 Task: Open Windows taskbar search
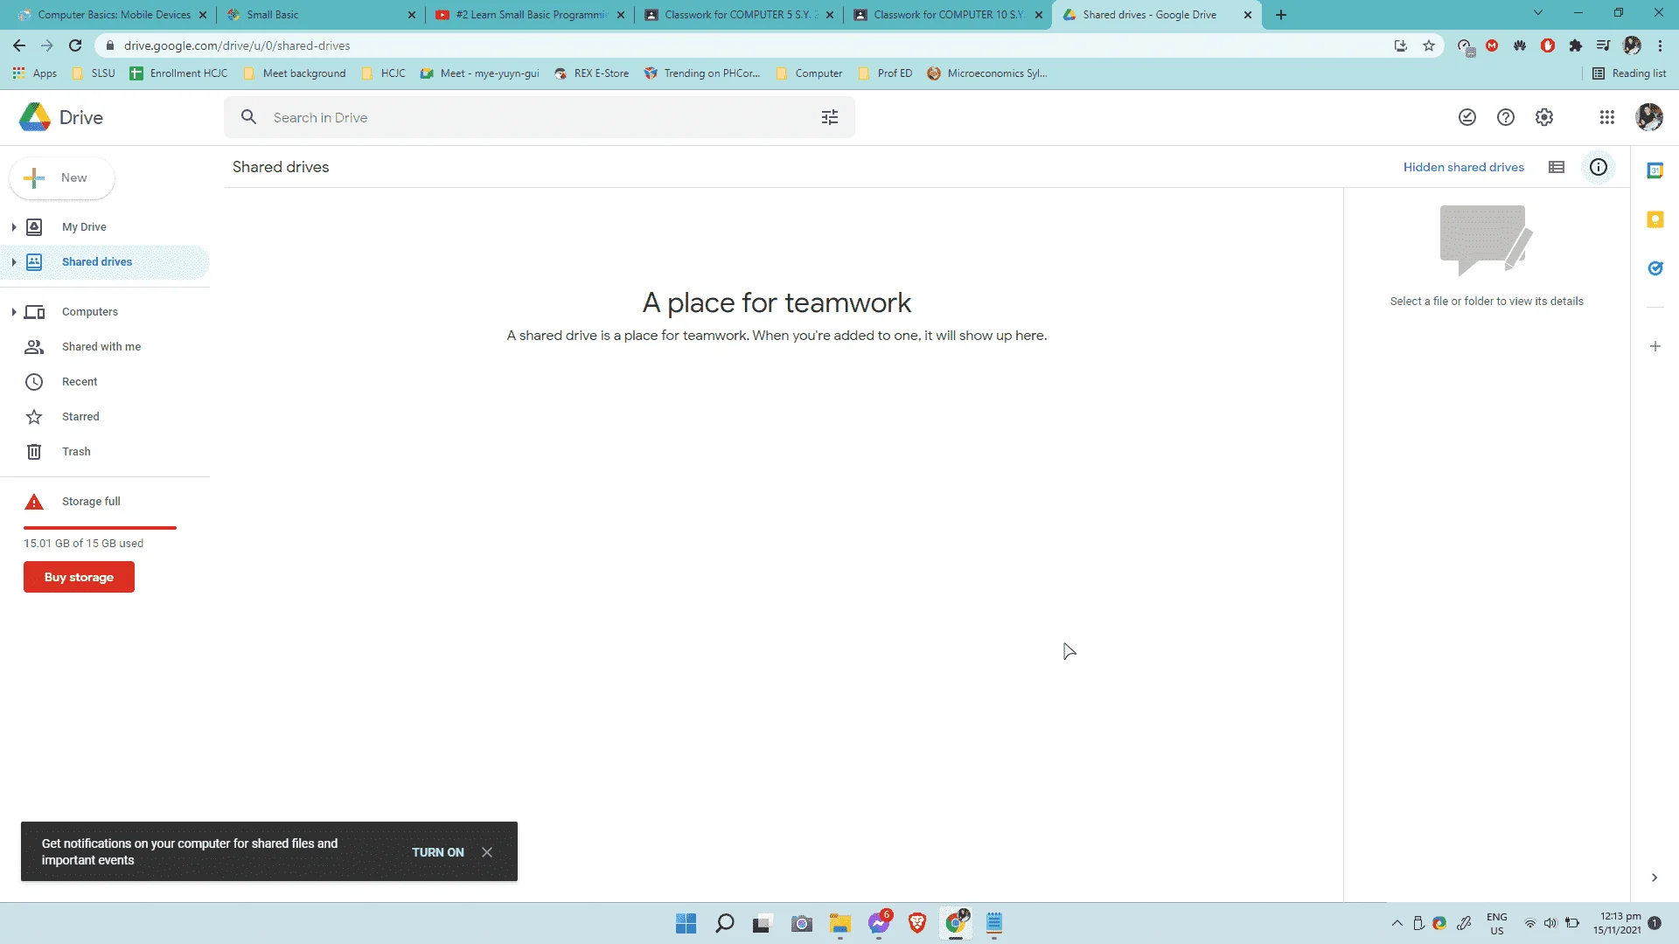[724, 923]
